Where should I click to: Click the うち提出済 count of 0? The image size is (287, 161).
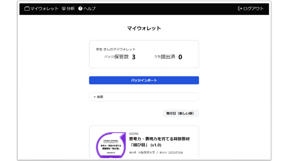(x=180, y=57)
